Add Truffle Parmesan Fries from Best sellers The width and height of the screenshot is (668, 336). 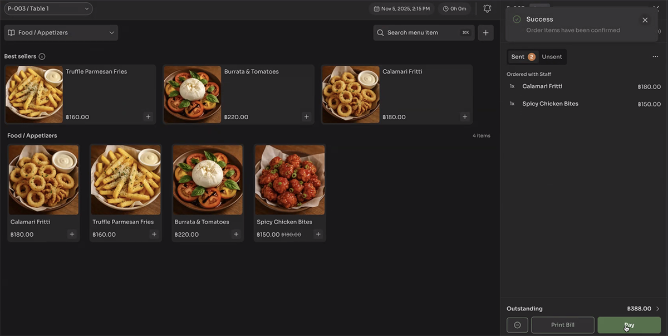pyautogui.click(x=148, y=117)
